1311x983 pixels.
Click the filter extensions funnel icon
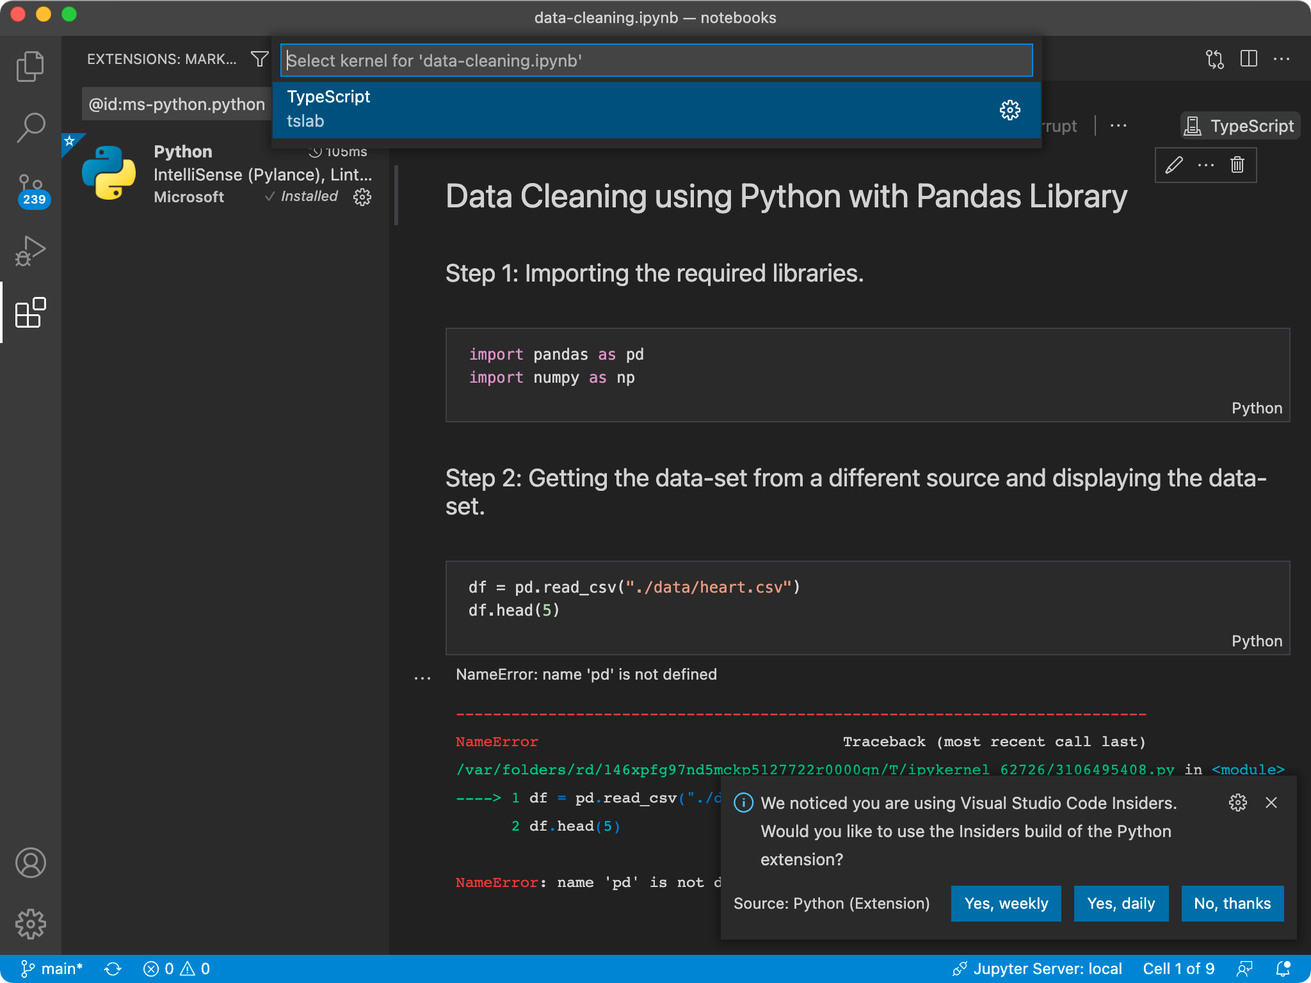click(259, 59)
